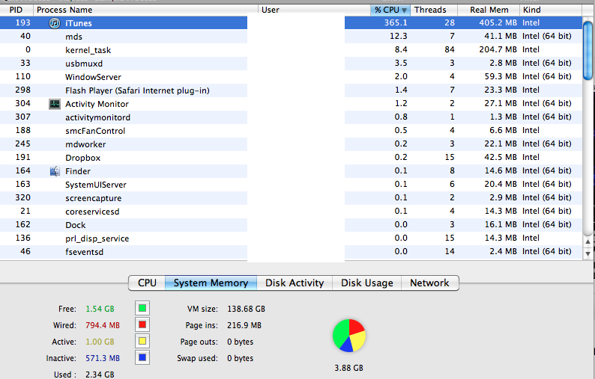Image resolution: width=595 pixels, height=379 pixels.
Task: Click the iTunes app icon in the process list
Action: coord(55,23)
